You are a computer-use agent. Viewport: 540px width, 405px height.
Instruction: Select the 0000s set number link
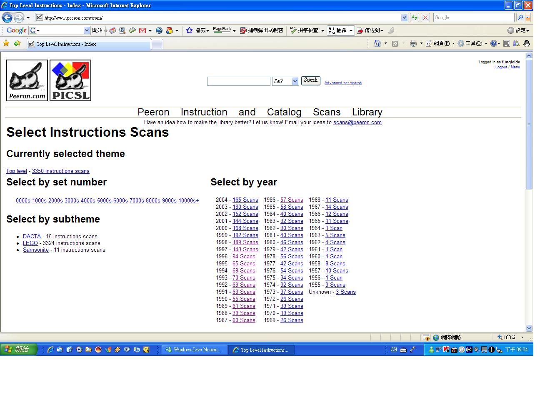(x=23, y=201)
